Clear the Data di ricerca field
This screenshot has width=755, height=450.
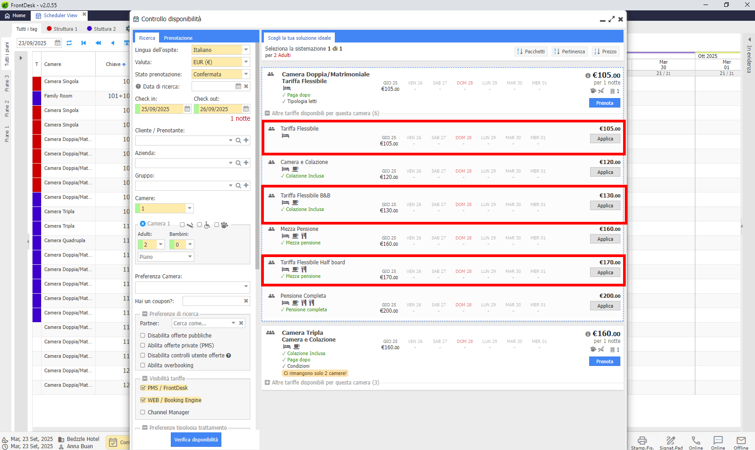tap(246, 86)
